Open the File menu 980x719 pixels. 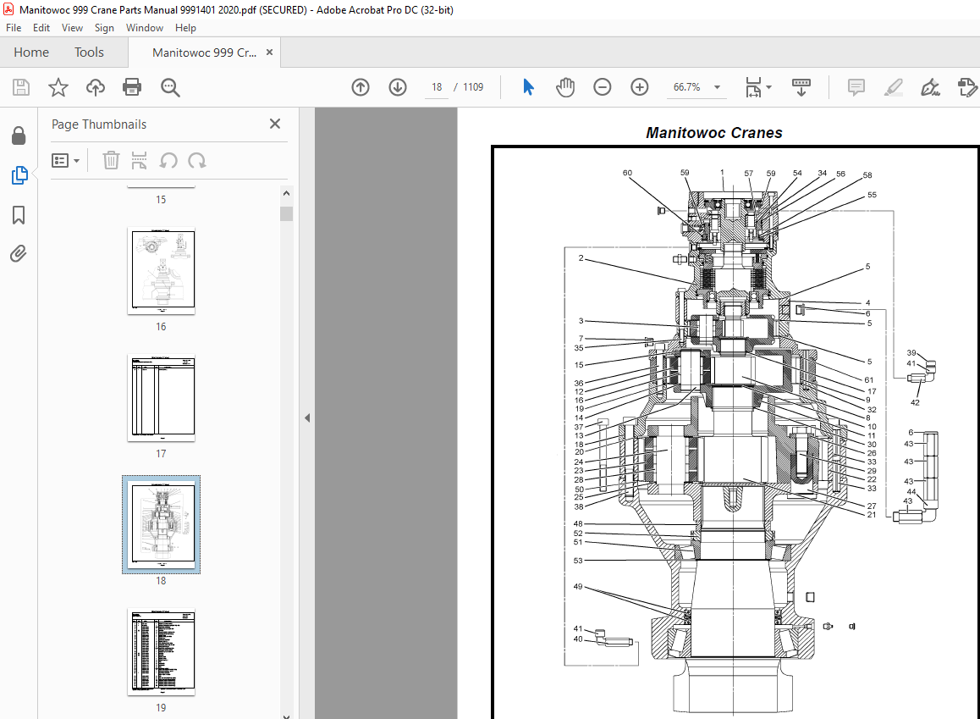pyautogui.click(x=14, y=27)
